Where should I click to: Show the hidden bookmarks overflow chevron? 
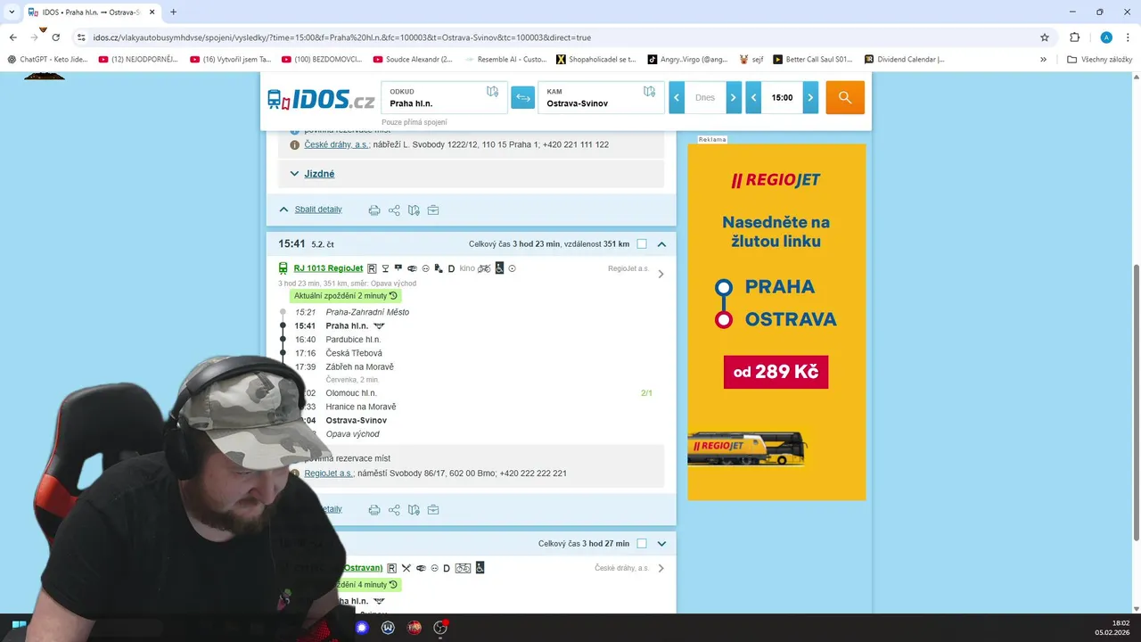tap(1044, 59)
